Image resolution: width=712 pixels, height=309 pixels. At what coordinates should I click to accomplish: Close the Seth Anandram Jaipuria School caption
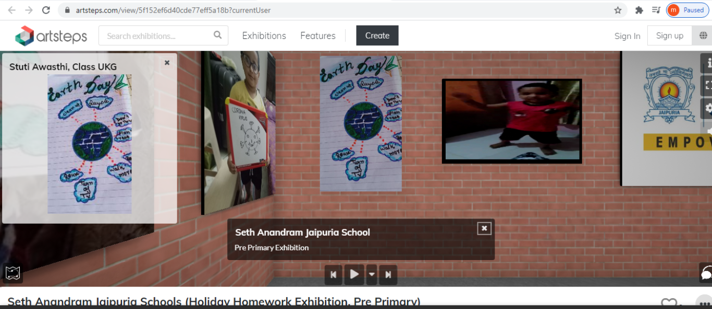(484, 228)
